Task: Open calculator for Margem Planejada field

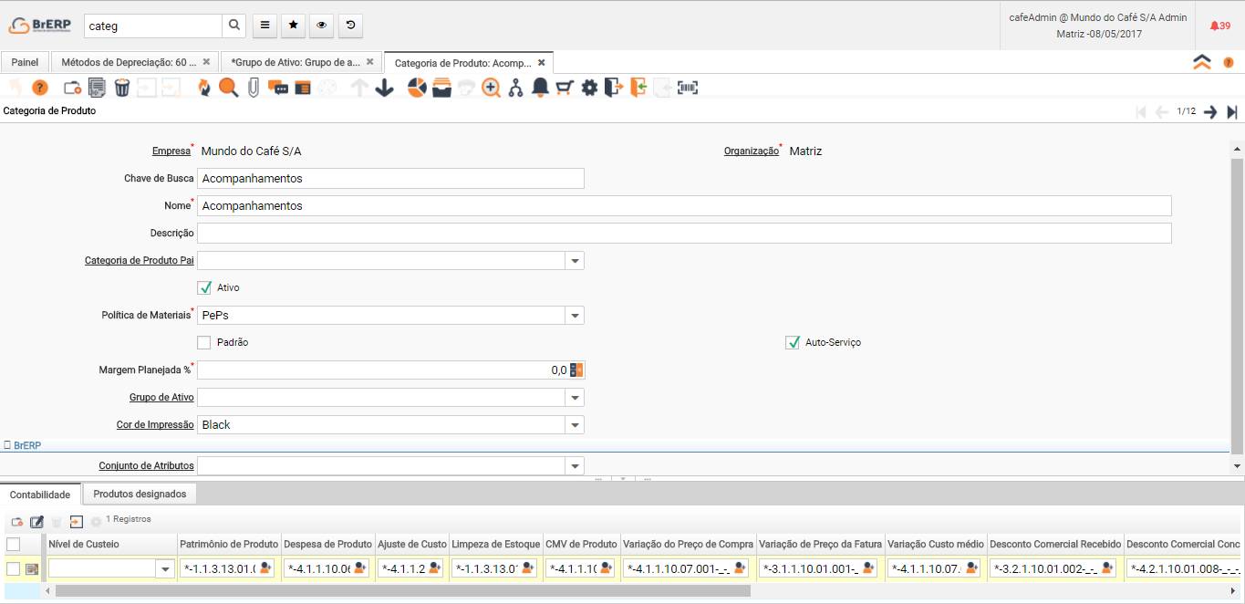Action: point(576,370)
